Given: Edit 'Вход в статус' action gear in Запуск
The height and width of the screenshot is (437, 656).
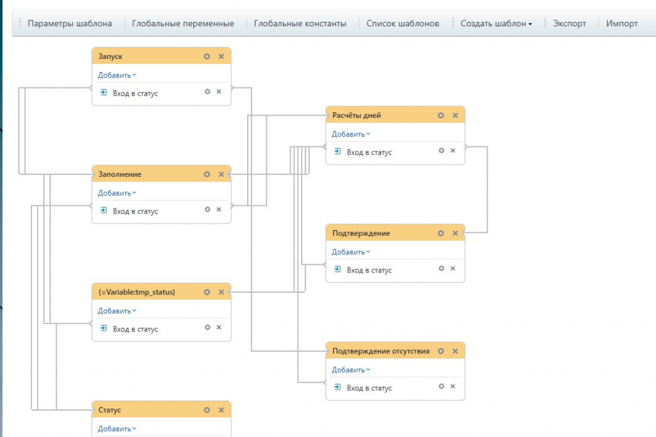Looking at the screenshot, I should click(208, 92).
